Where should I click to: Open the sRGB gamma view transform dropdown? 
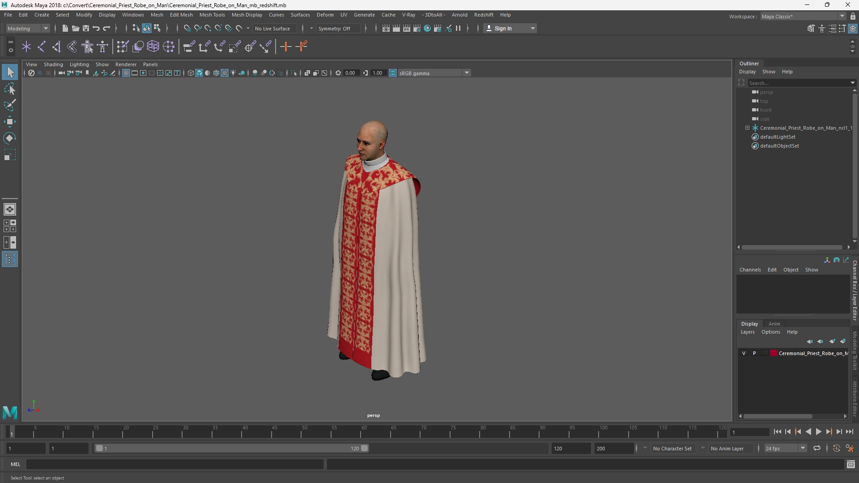click(434, 73)
